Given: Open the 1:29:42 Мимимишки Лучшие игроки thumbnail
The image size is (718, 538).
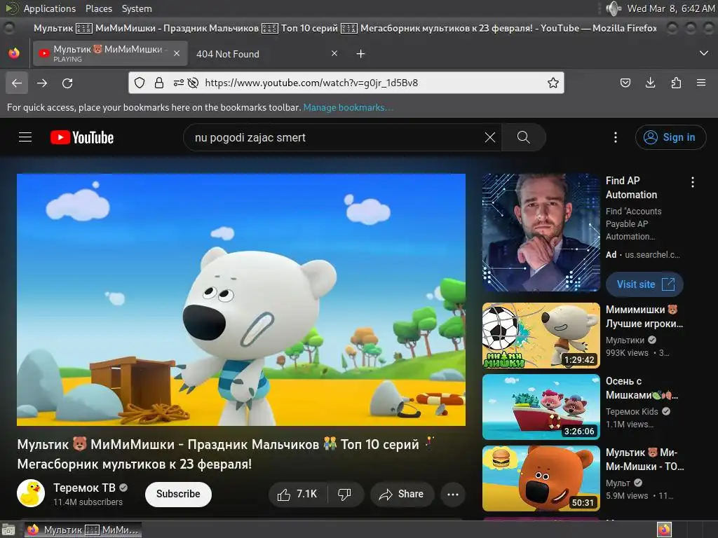Looking at the screenshot, I should tap(541, 336).
